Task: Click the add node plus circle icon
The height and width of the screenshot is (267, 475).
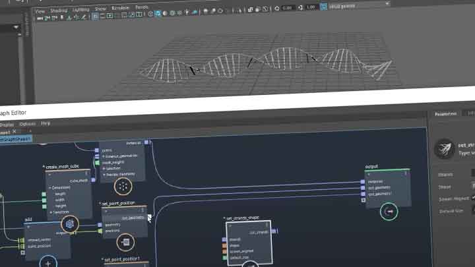Action: (x=48, y=263)
